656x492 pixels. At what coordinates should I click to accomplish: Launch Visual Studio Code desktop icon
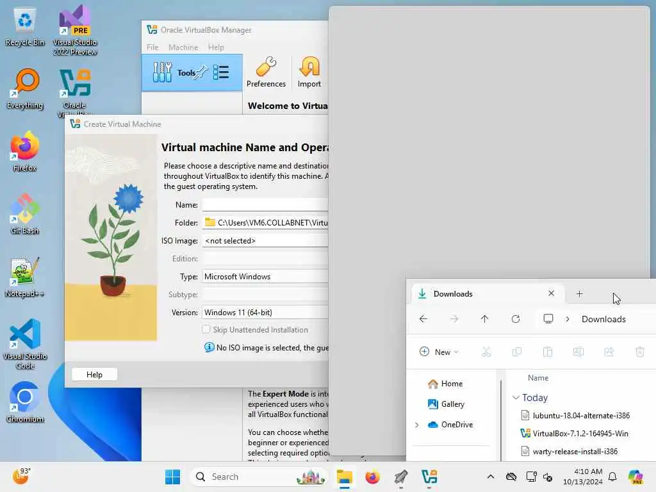pos(25,344)
